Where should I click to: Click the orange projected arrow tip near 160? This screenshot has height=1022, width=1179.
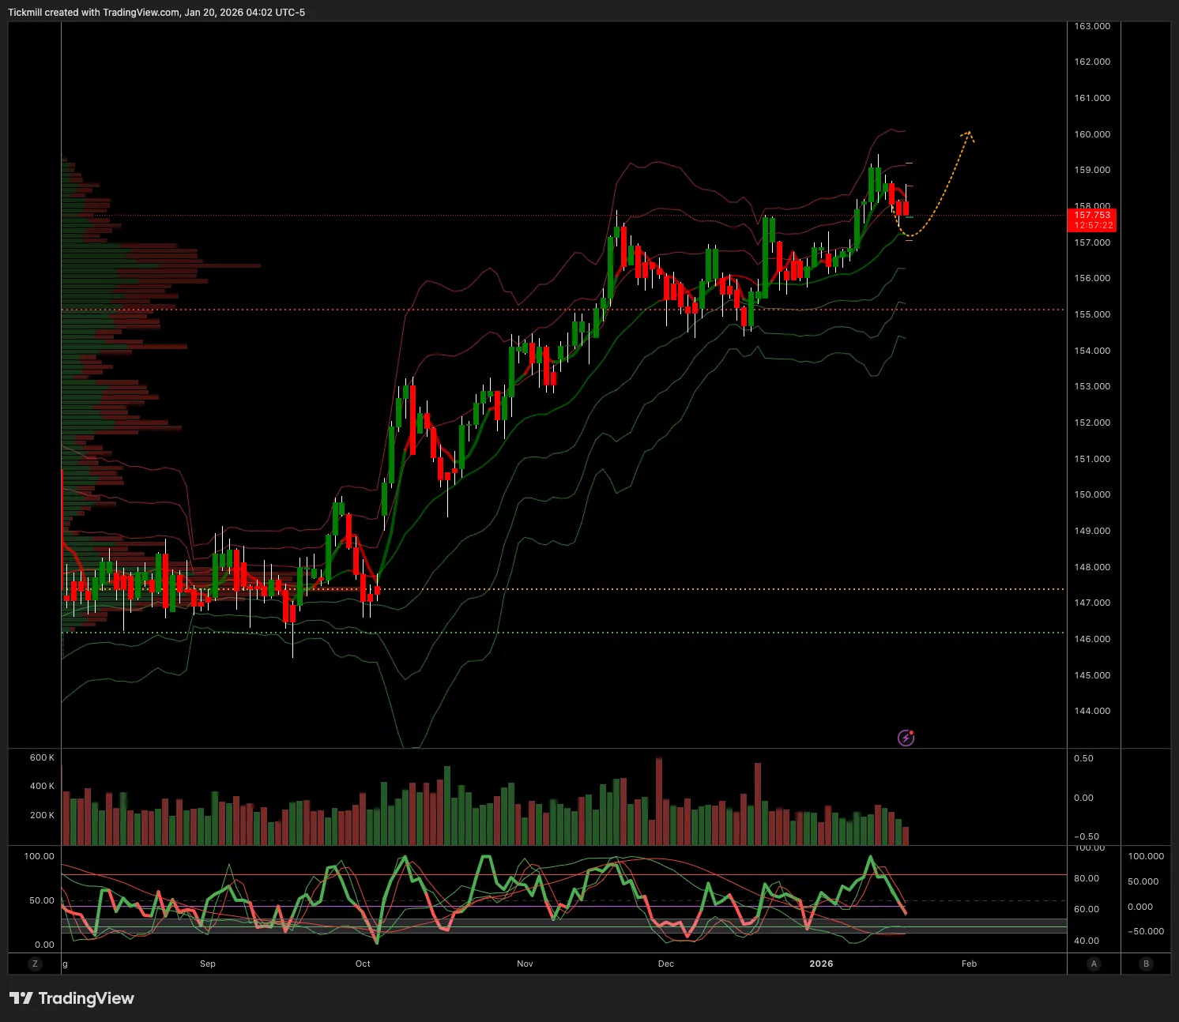[968, 134]
